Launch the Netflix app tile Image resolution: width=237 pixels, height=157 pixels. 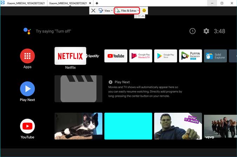tap(71, 56)
